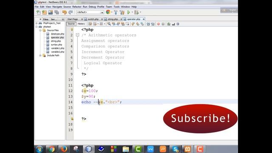Screen dimensions: 272x153
Task: Open the Tools menu
Action: 116,7
